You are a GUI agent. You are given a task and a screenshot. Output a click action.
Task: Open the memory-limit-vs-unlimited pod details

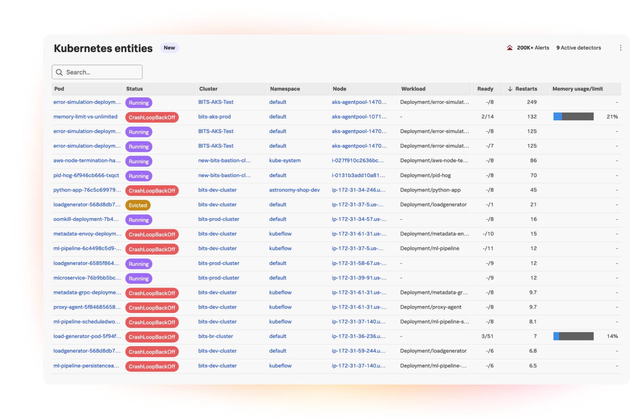tap(85, 116)
